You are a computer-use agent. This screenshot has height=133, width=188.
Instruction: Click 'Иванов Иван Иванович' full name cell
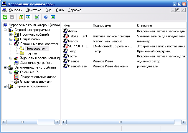(111, 66)
